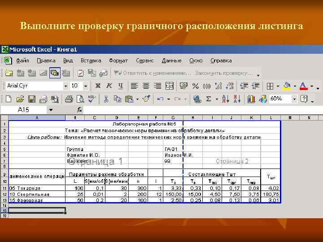
Task: Open the Данные menu
Action: (171, 60)
